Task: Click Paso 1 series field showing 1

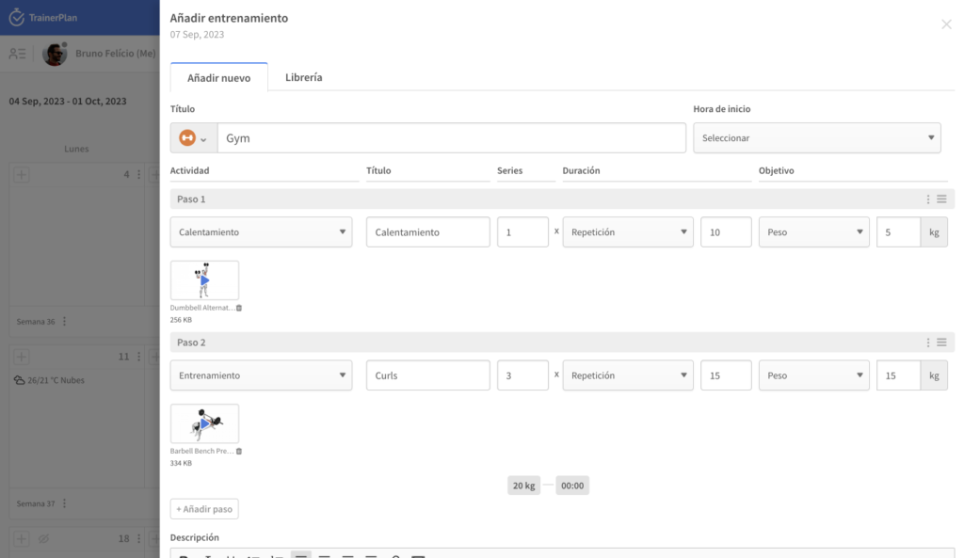Action: pos(522,232)
